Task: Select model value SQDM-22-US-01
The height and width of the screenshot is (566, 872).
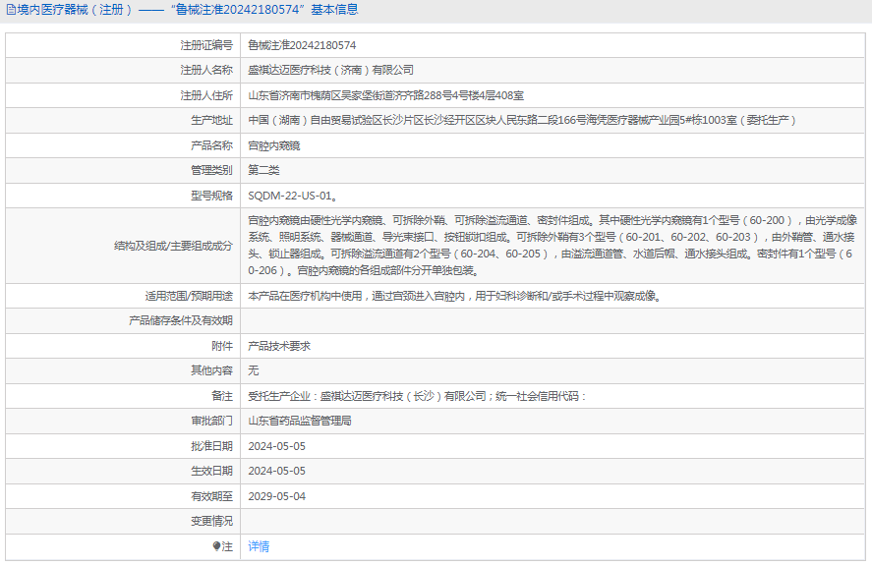Action: coord(293,196)
